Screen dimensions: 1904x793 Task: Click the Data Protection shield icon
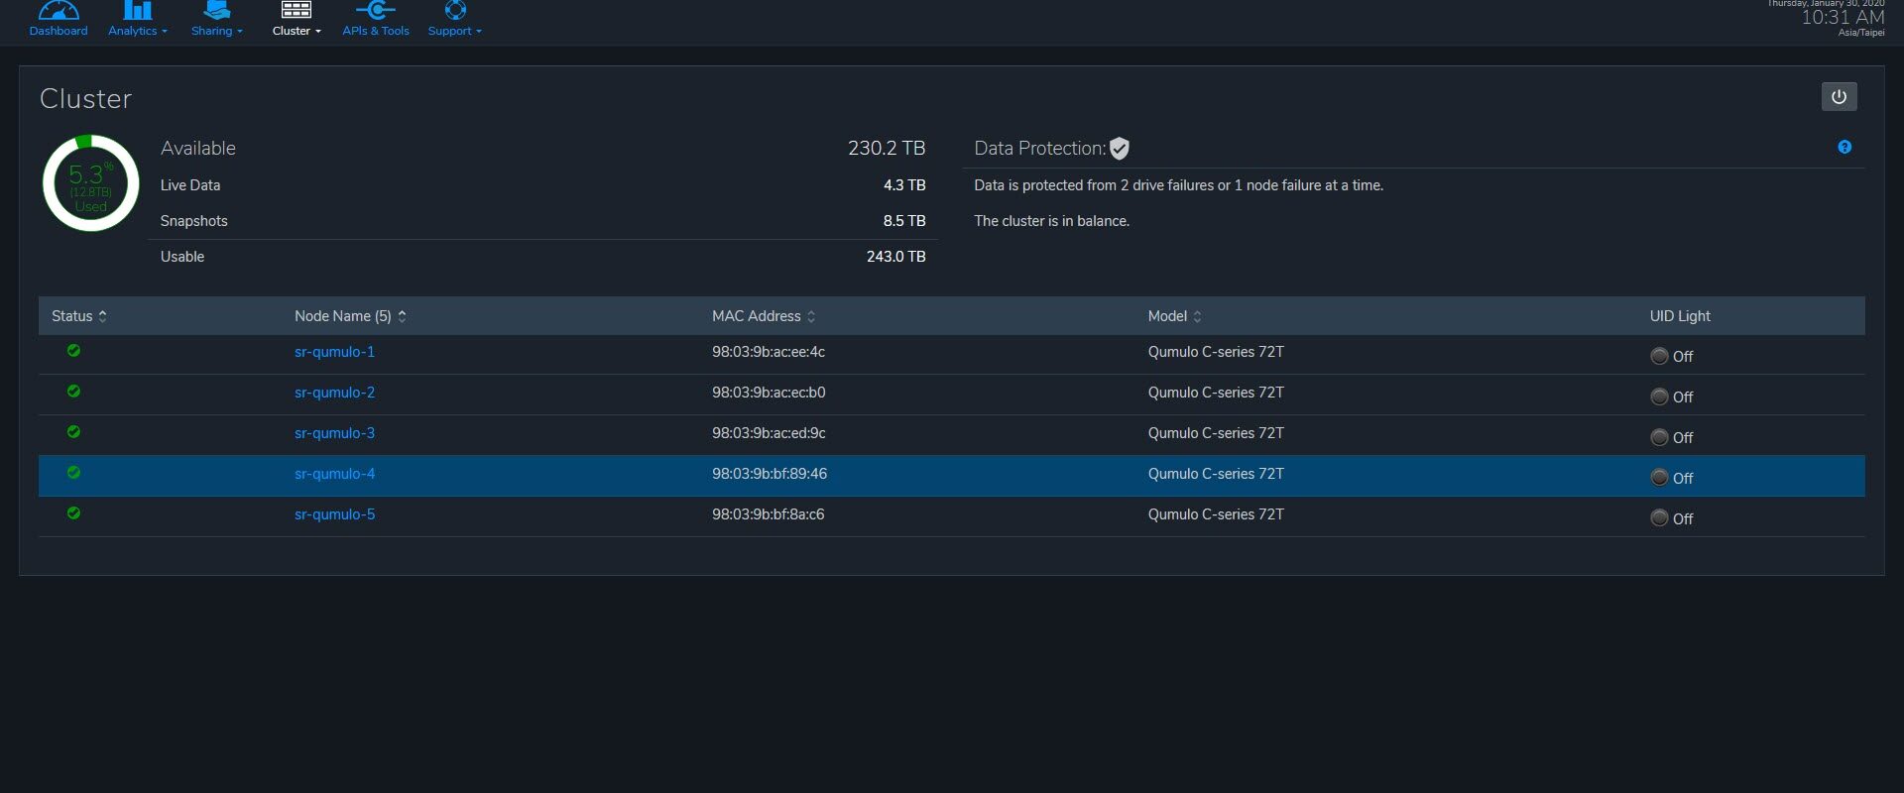point(1120,149)
